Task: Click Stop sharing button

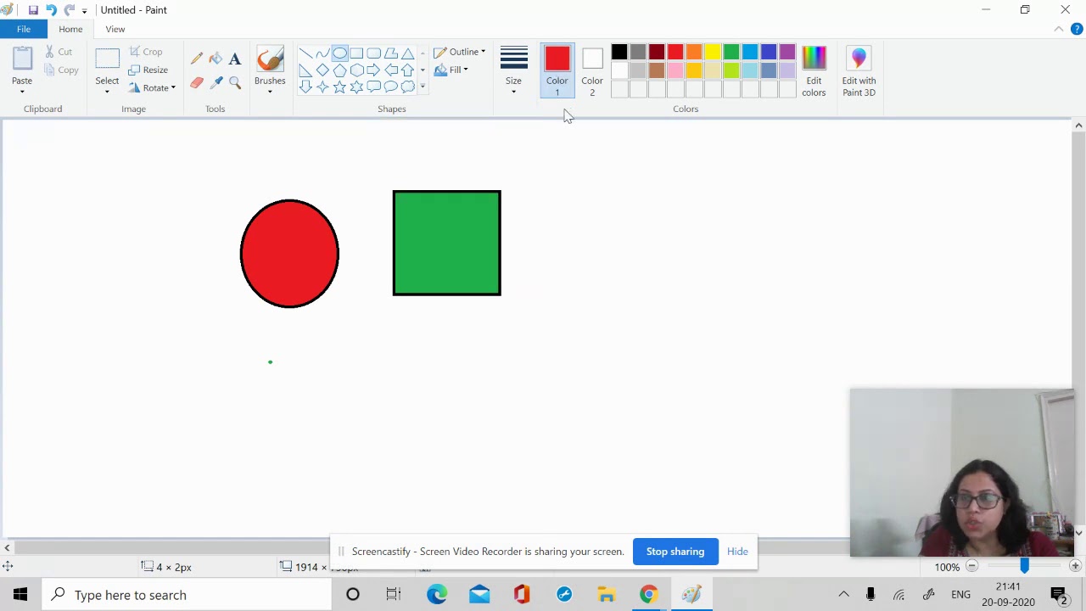Action: [x=675, y=552]
